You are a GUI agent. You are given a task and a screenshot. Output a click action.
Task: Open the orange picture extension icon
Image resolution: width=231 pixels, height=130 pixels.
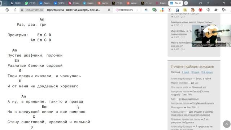(193, 10)
